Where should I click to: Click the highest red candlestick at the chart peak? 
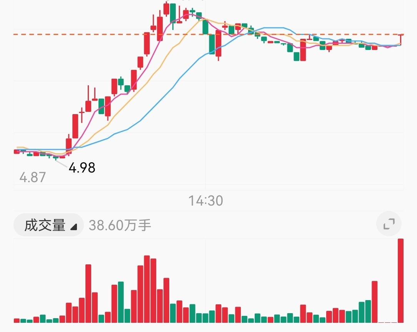[167, 10]
